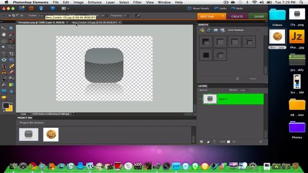Viewport: 308px width, 173px height.
Task: Select the Clone Stamp tool
Action: (4, 72)
